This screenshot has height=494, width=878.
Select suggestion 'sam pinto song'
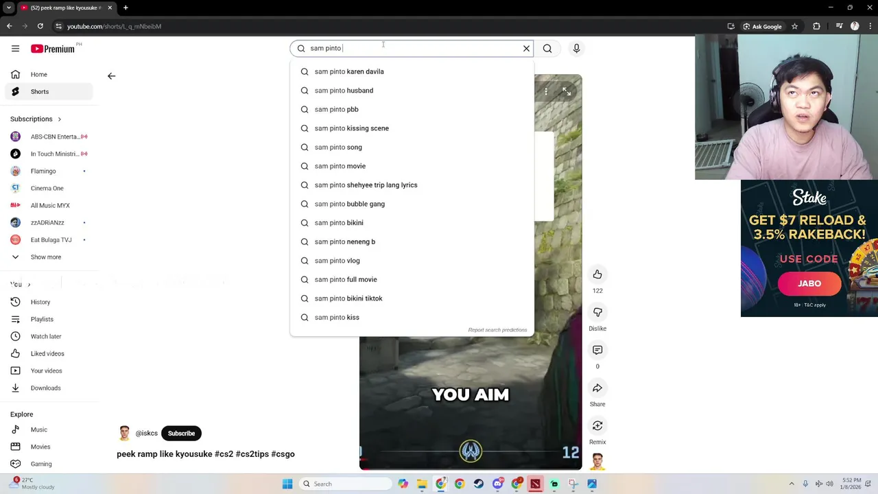(x=412, y=147)
